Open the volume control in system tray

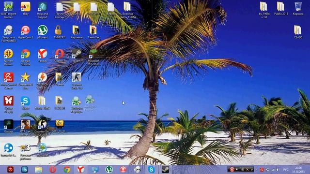(x=278, y=170)
